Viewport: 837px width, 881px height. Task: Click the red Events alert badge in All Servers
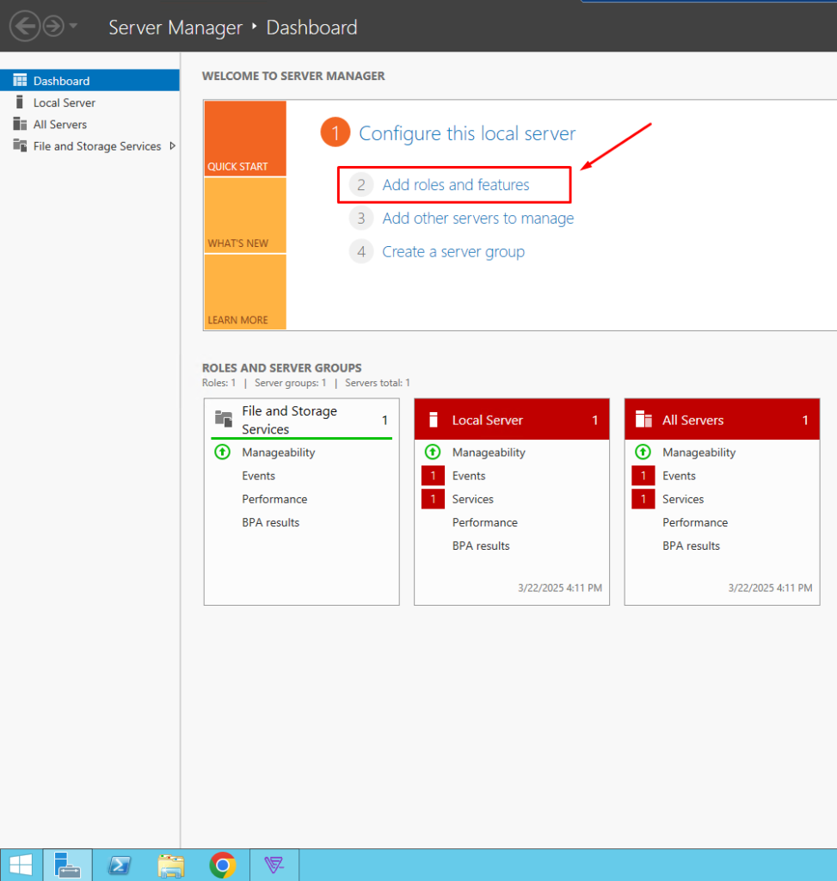[x=643, y=476]
